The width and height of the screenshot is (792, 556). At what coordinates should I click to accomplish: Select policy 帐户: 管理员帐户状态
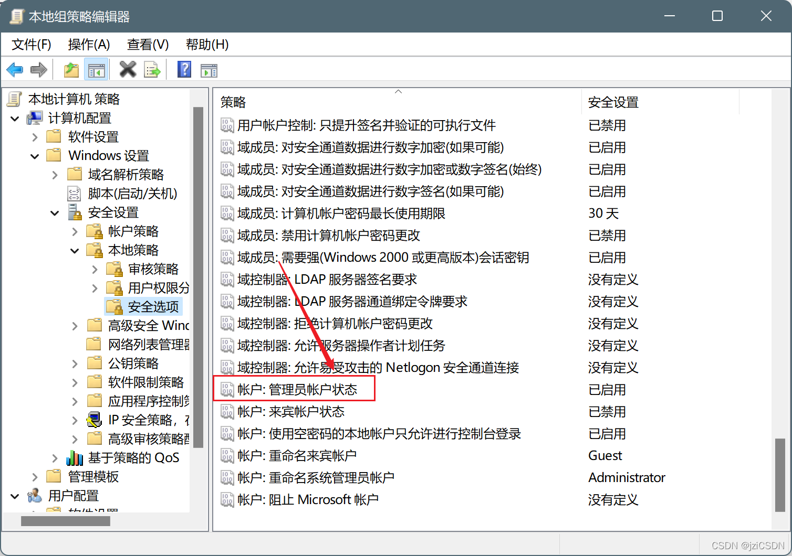[x=297, y=389]
